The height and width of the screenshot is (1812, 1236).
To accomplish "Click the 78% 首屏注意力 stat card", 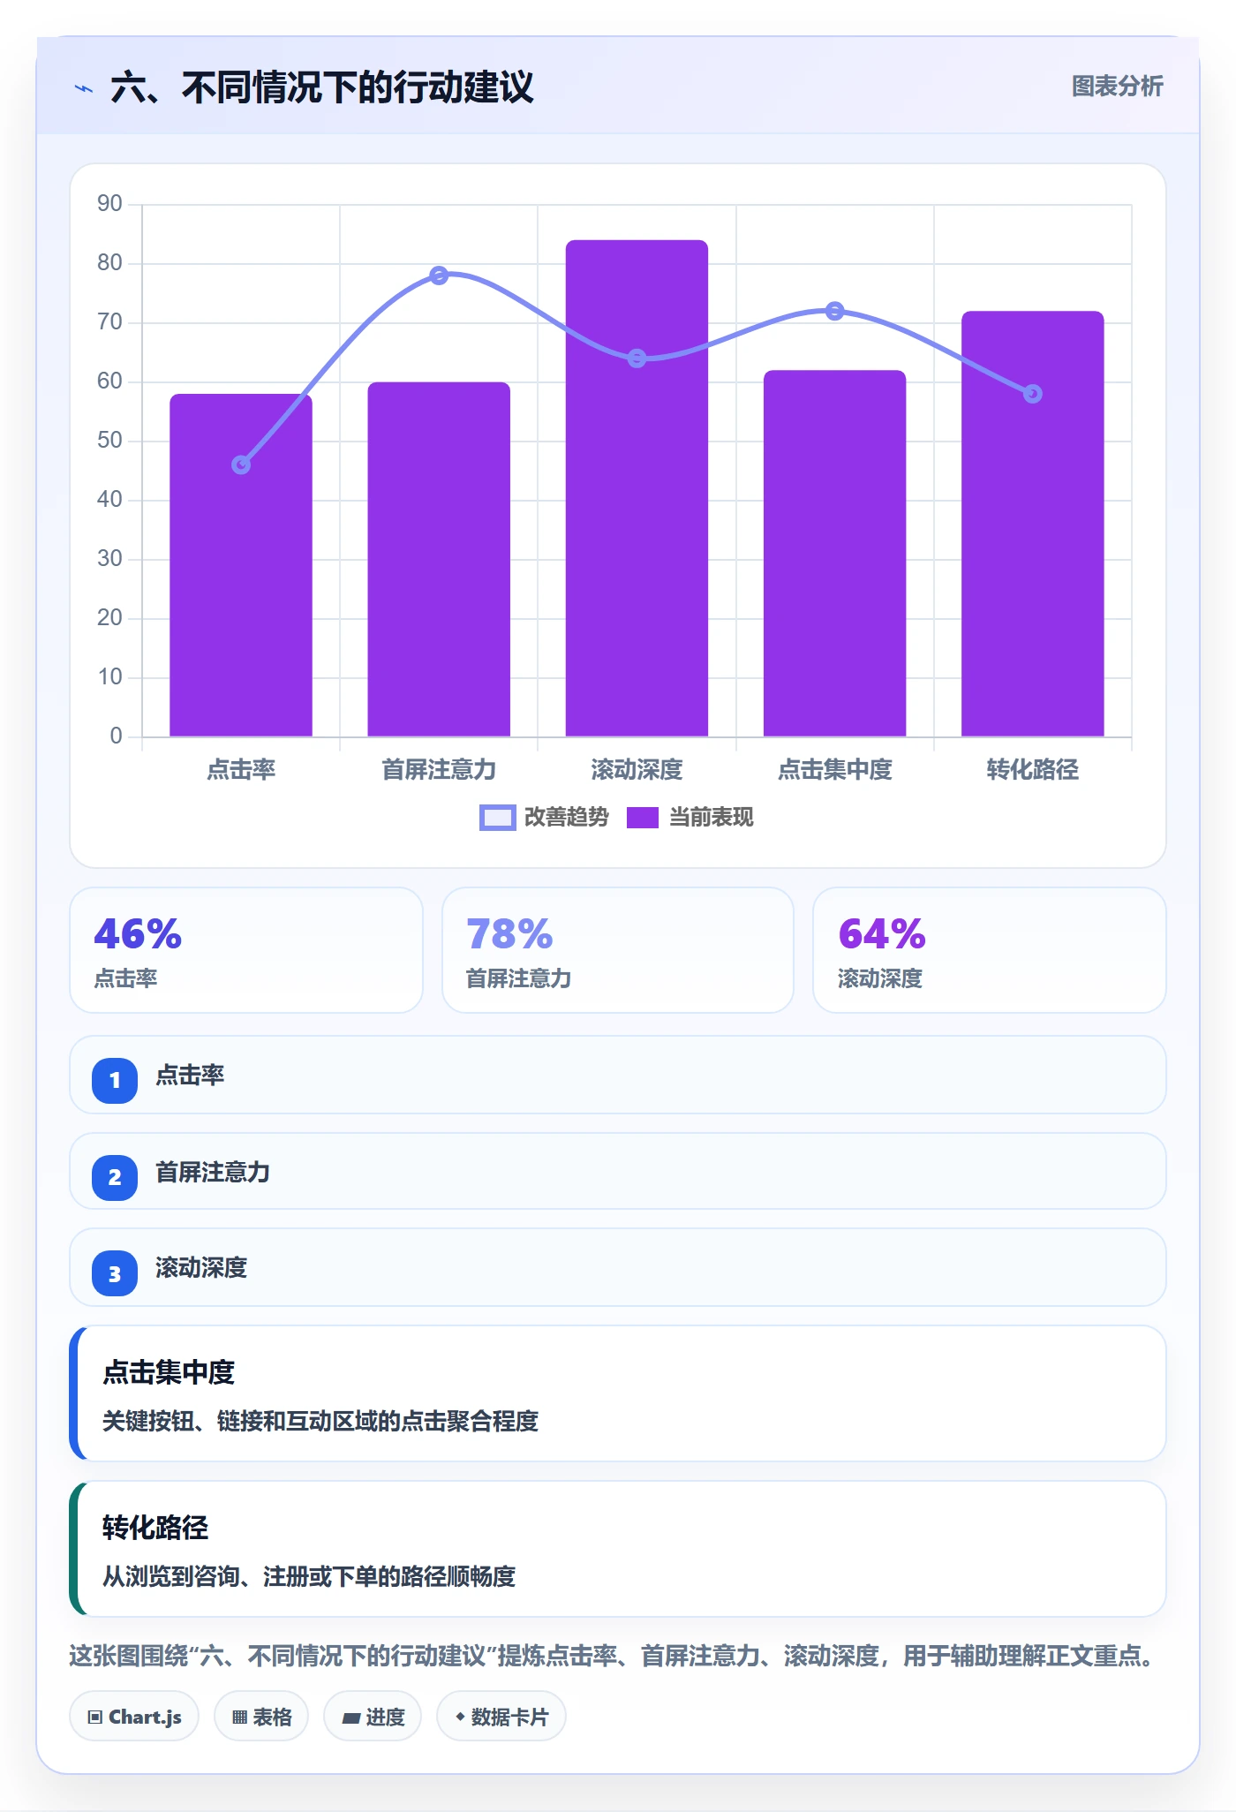I will [x=618, y=950].
